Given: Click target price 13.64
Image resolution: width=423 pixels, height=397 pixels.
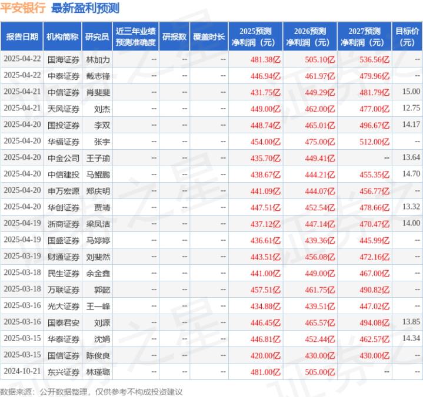Looking at the screenshot, I should point(411,157).
